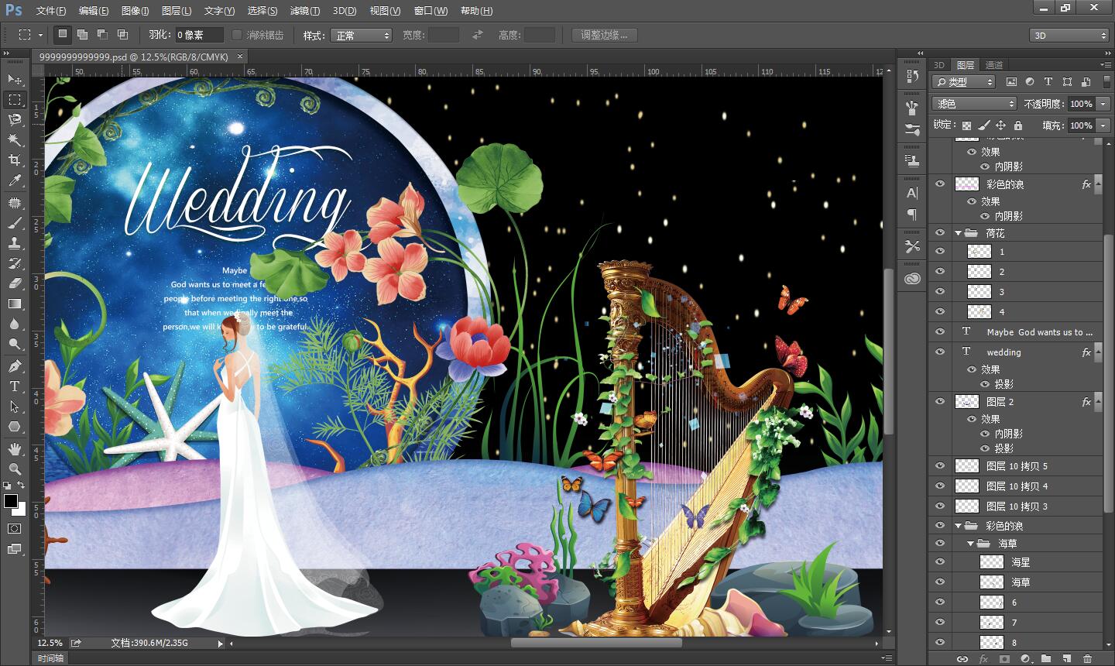Select the History Brush tool
The image size is (1115, 666).
15,263
